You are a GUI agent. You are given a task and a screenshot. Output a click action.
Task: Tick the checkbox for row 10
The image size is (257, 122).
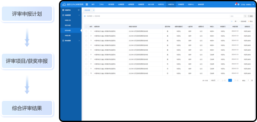(x=86, y=73)
